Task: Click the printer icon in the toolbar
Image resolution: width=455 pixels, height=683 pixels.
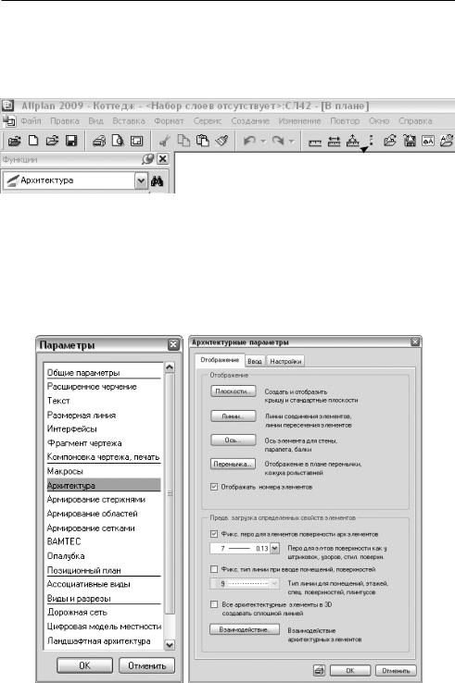Action: (x=99, y=141)
